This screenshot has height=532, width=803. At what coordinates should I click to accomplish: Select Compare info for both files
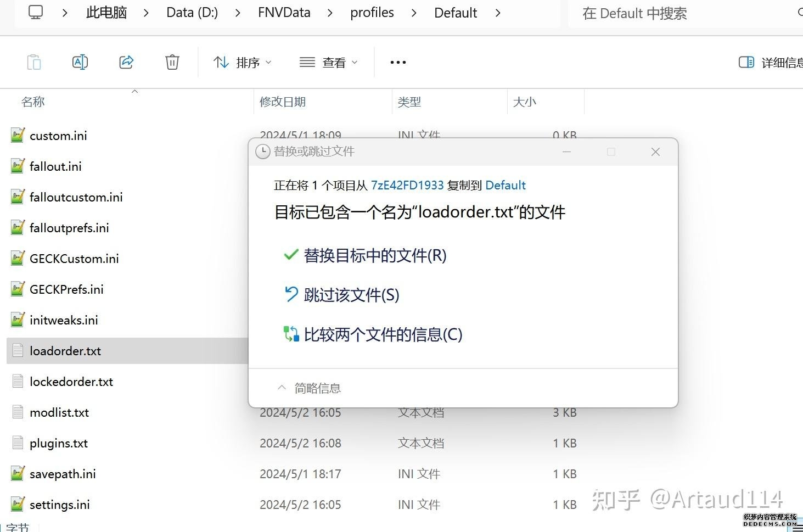(383, 334)
